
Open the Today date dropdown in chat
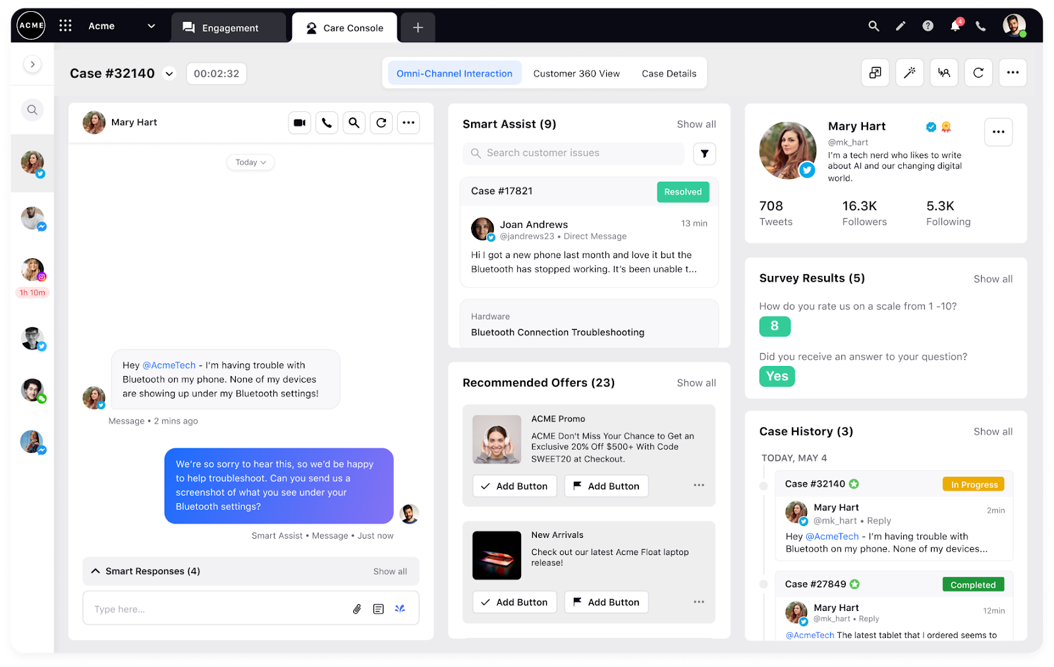click(250, 163)
